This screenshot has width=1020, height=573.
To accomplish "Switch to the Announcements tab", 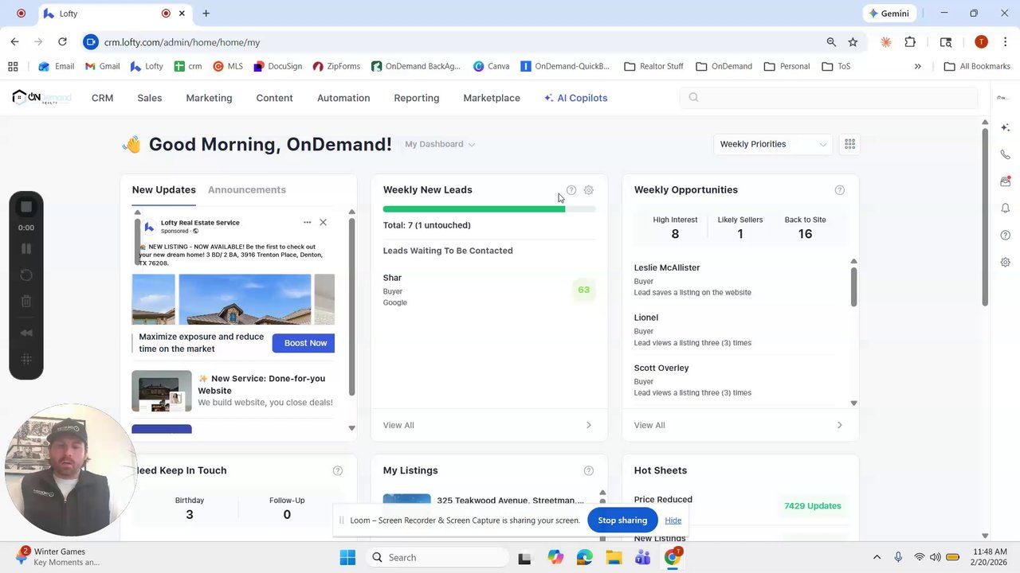I will 247,190.
